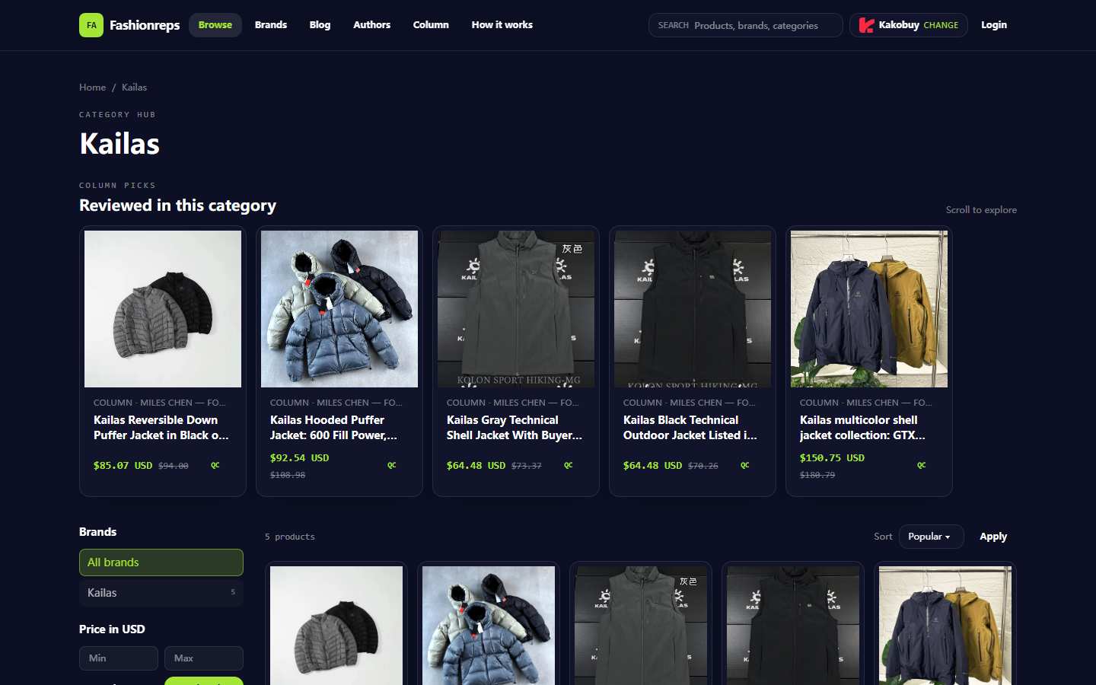Open QC badge on Black Technical Outdoor card
The width and height of the screenshot is (1096, 685).
pyautogui.click(x=745, y=465)
